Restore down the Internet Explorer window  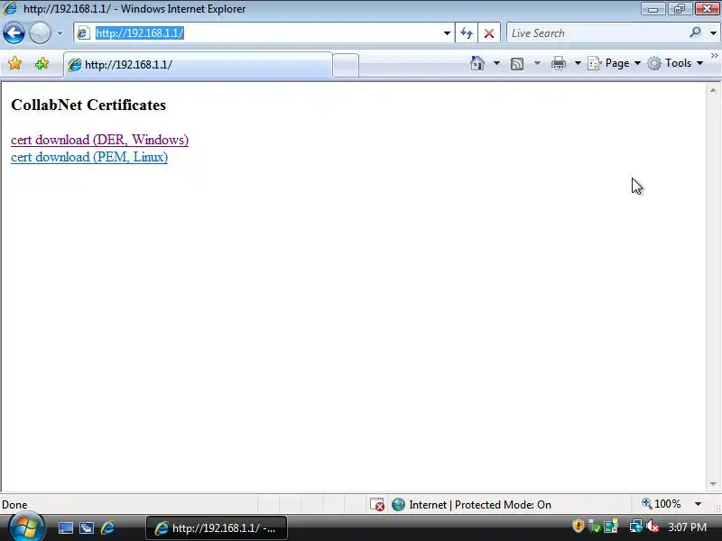pos(680,9)
